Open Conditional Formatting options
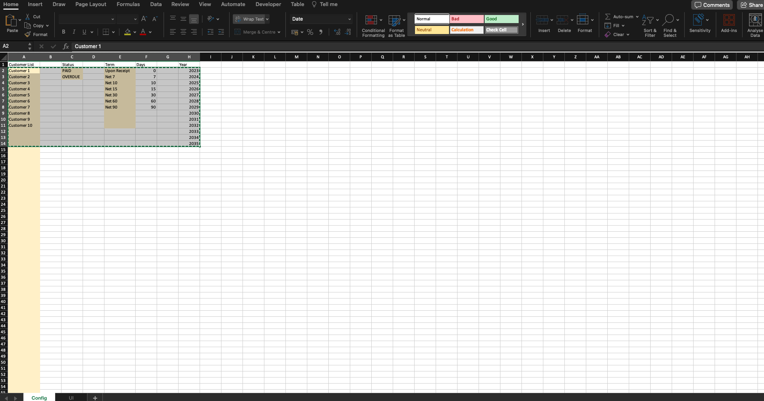 [x=372, y=24]
